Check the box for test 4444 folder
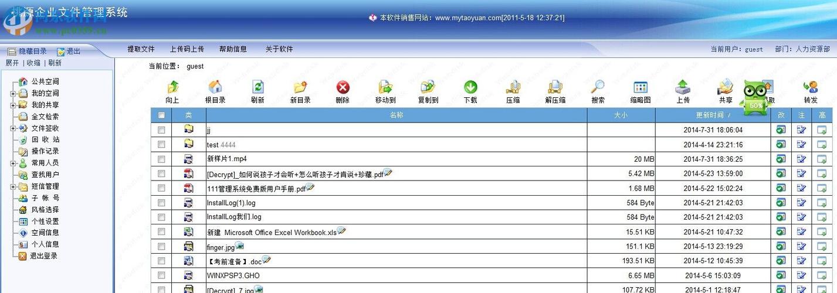 tap(161, 144)
